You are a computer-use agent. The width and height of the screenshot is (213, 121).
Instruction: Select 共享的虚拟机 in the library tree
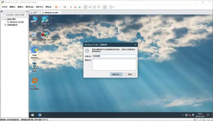pyautogui.click(x=12, y=25)
